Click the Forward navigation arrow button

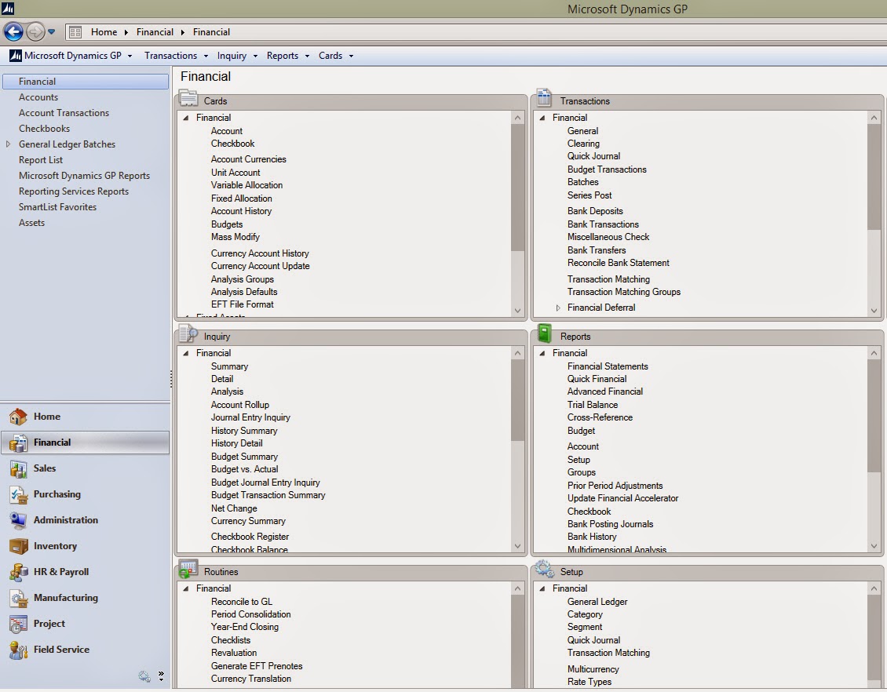coord(35,31)
